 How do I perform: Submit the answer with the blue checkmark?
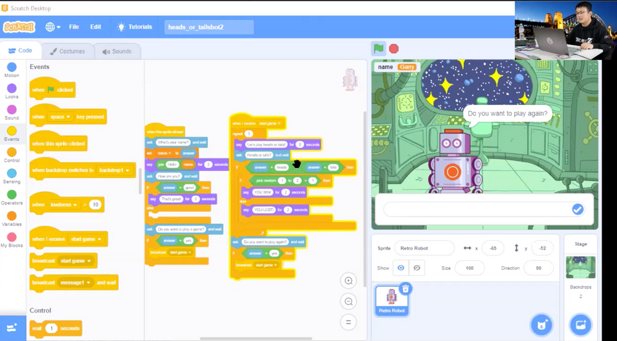[x=577, y=209]
